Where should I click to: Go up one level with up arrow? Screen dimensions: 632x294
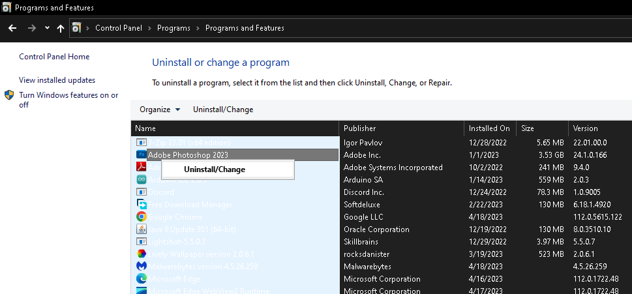coord(61,28)
